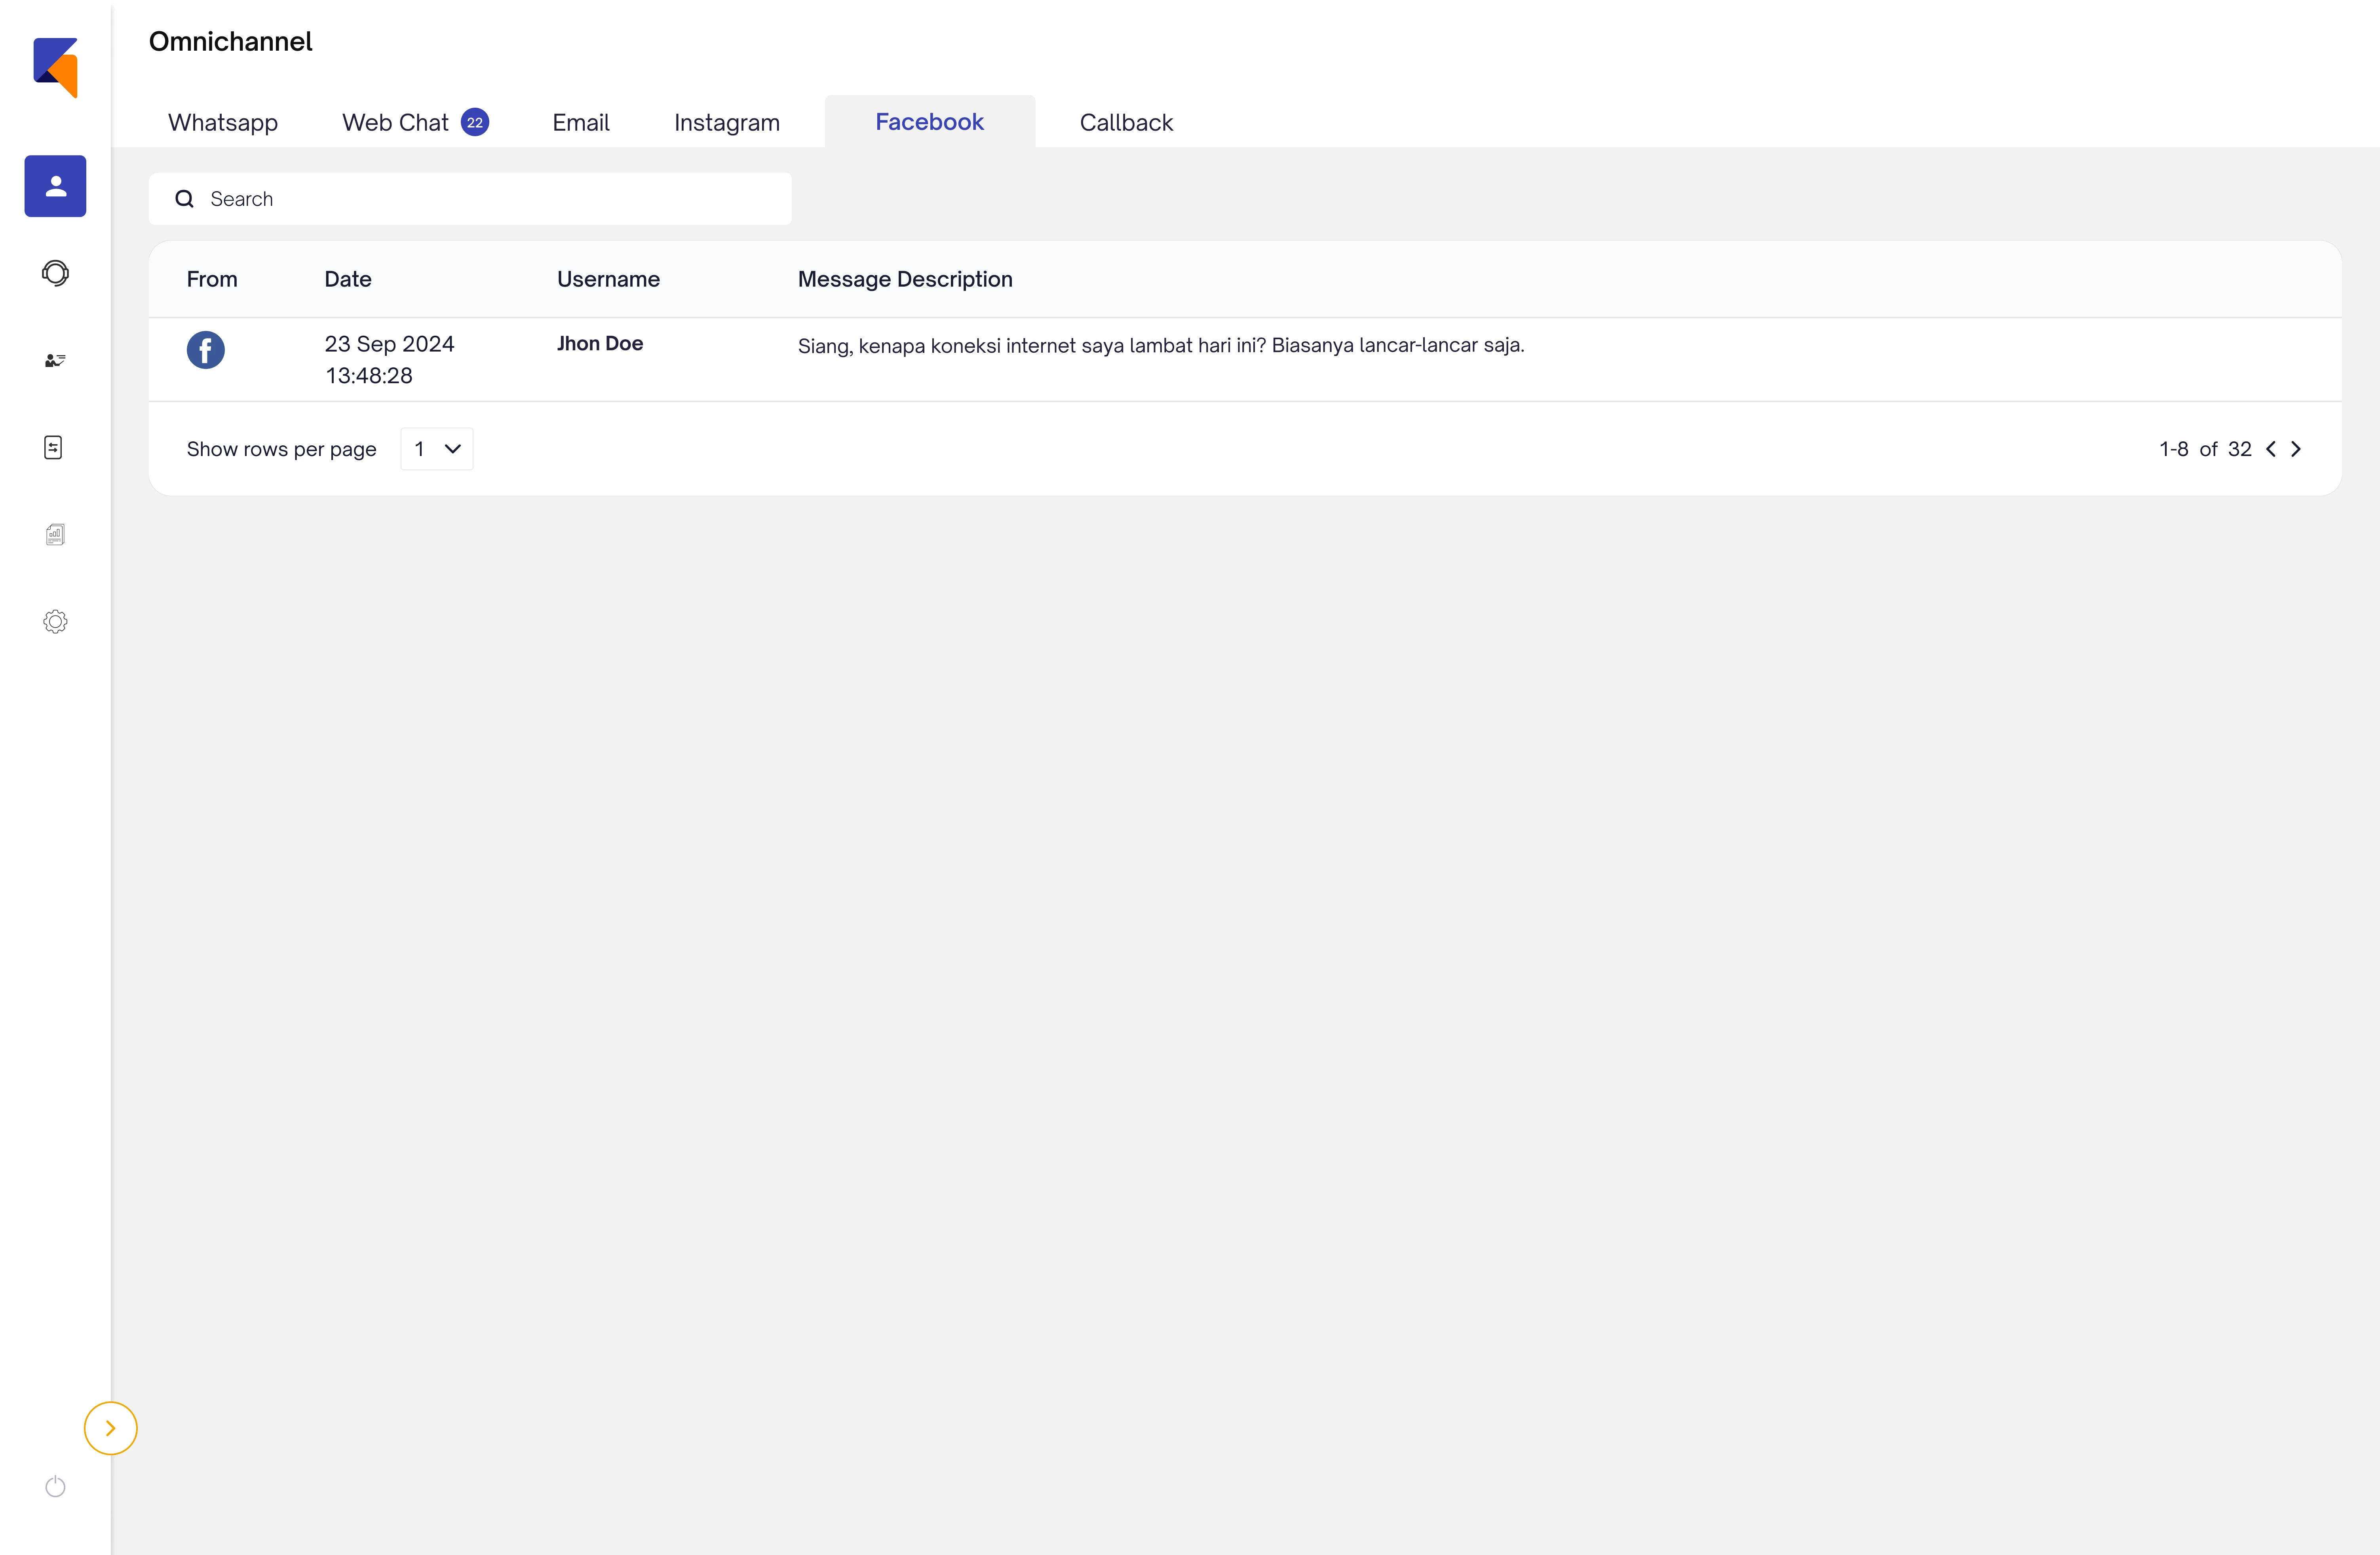Image resolution: width=2380 pixels, height=1555 pixels.
Task: Click the search magnifier icon
Action: click(184, 199)
